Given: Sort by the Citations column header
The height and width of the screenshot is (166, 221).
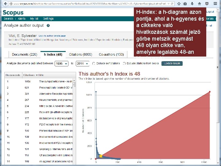Looking at the screenshot, I should point(29,75).
